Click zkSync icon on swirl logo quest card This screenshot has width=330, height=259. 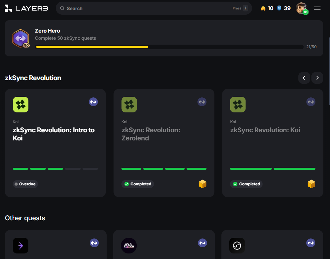pyautogui.click(x=311, y=243)
